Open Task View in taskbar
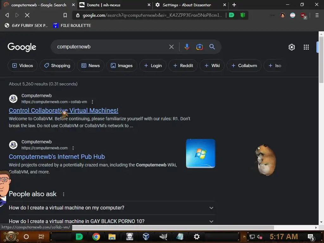The width and height of the screenshot is (324, 243). point(41,237)
